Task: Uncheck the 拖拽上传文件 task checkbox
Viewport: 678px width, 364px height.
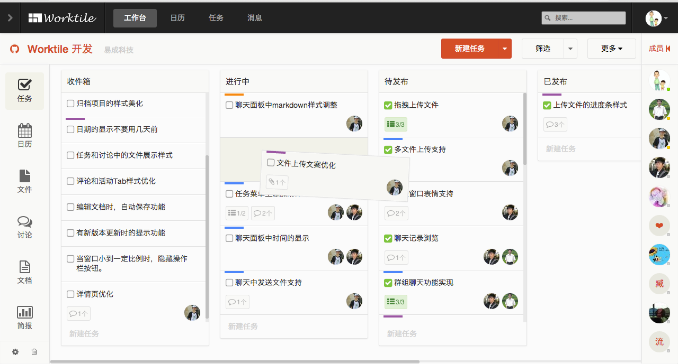Action: [x=388, y=105]
